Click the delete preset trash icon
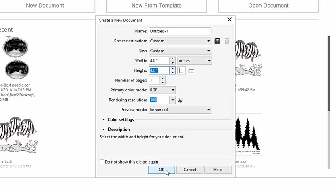The width and height of the screenshot is (336, 189). [x=227, y=41]
